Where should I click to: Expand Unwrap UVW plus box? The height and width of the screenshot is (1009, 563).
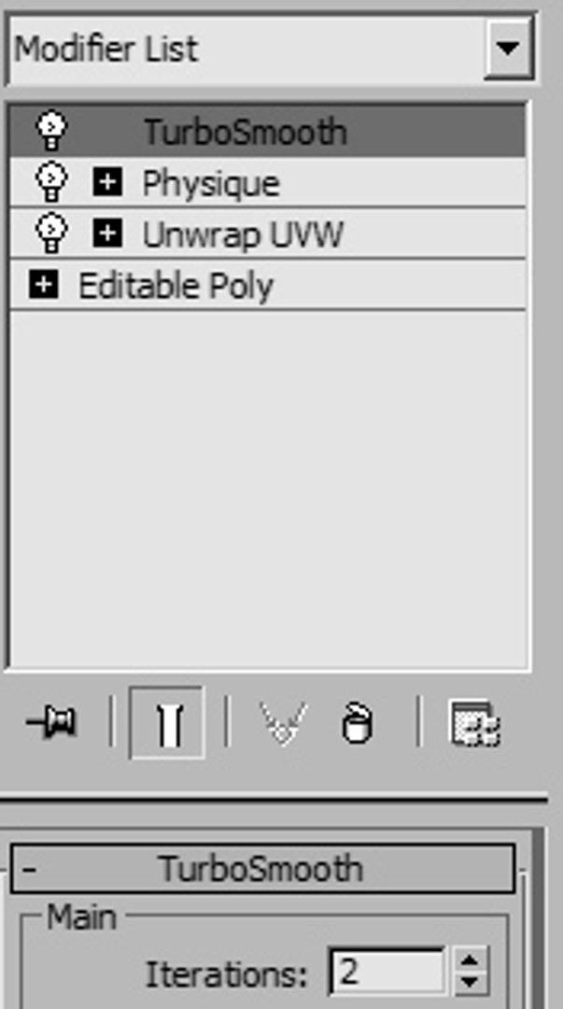[x=106, y=233]
